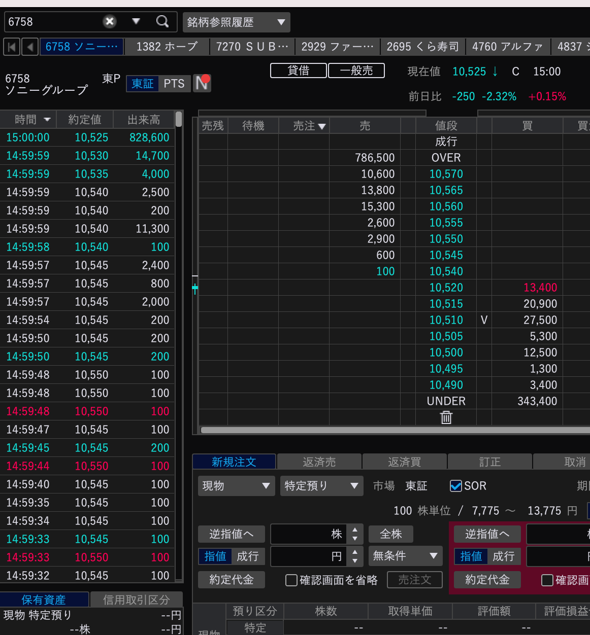Viewport: 590px width, 635px height.
Task: Click the 売注文 button
Action: pyautogui.click(x=415, y=580)
